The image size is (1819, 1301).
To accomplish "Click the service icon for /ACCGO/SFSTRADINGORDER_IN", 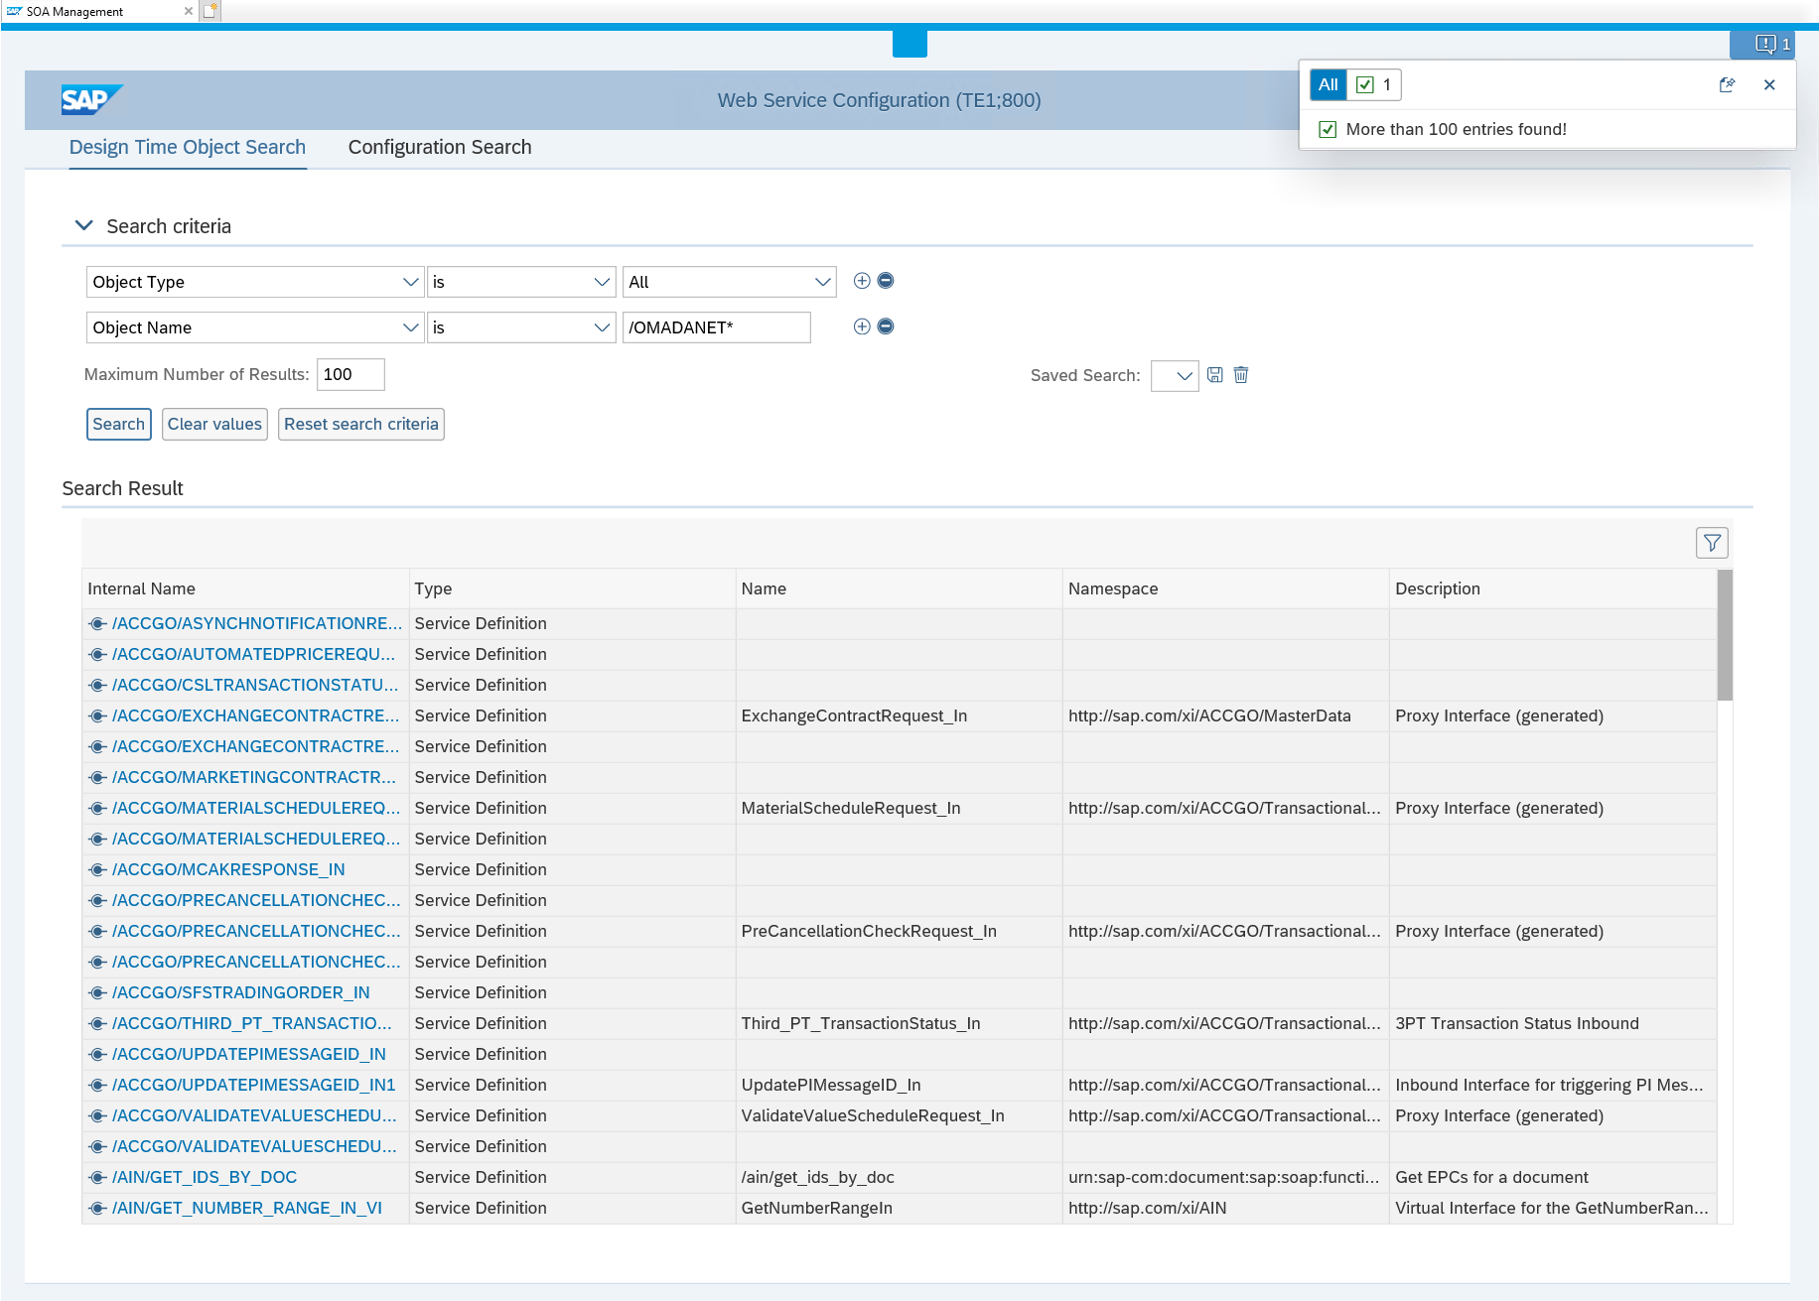I will [x=97, y=992].
